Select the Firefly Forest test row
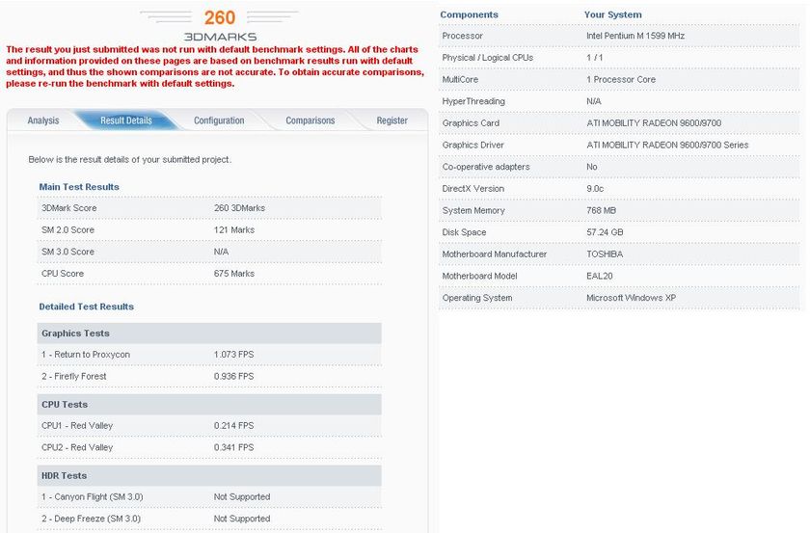This screenshot has width=810, height=533. pos(208,377)
